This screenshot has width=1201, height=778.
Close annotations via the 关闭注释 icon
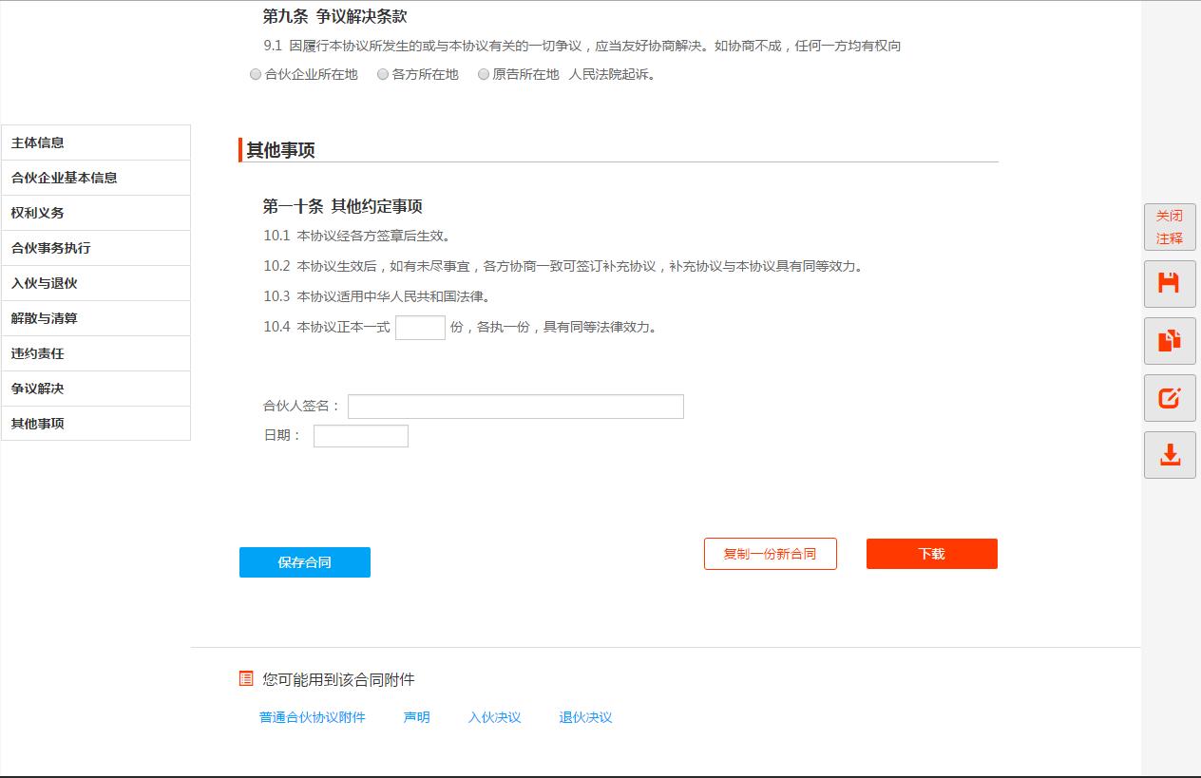1169,226
